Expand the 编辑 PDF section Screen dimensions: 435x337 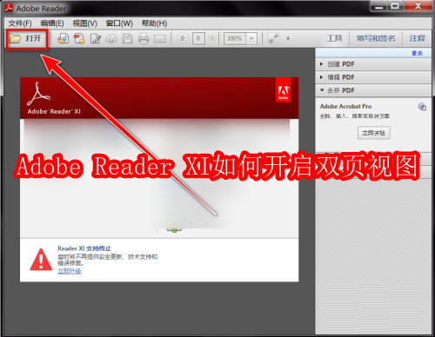(373, 77)
